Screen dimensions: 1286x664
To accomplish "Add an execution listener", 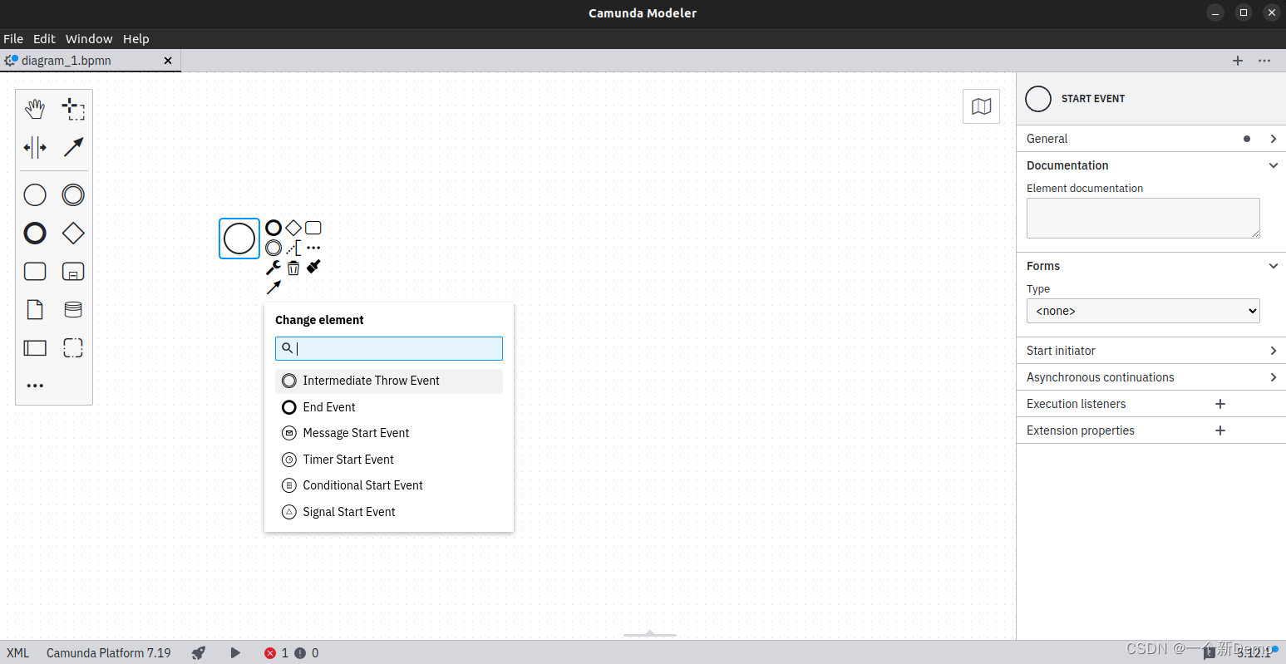I will click(x=1220, y=404).
